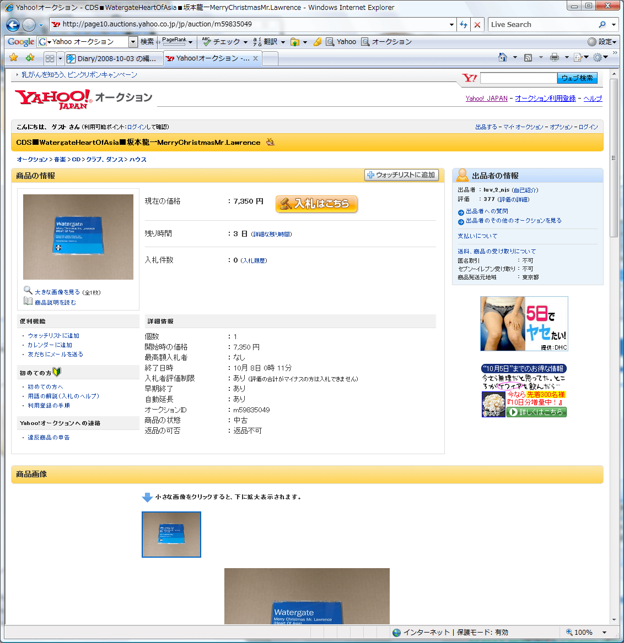Open the Google toolbar search box dropdown
This screenshot has width=624, height=643.
point(133,42)
